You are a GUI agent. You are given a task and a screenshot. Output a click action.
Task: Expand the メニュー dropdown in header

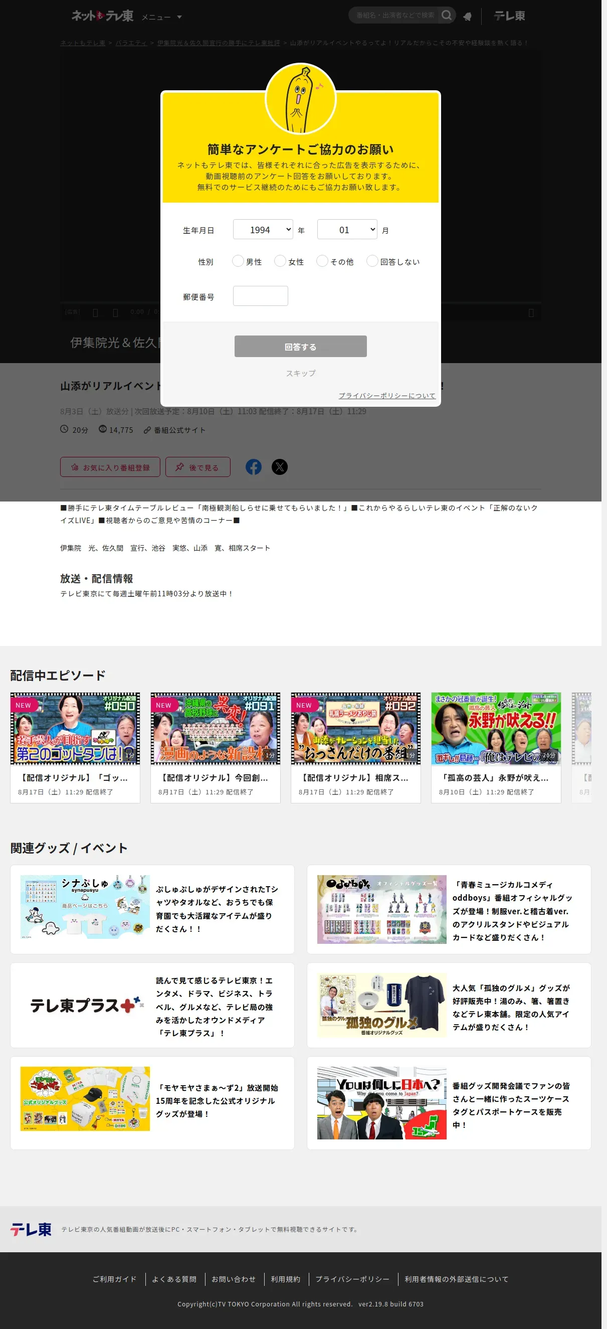tap(161, 17)
